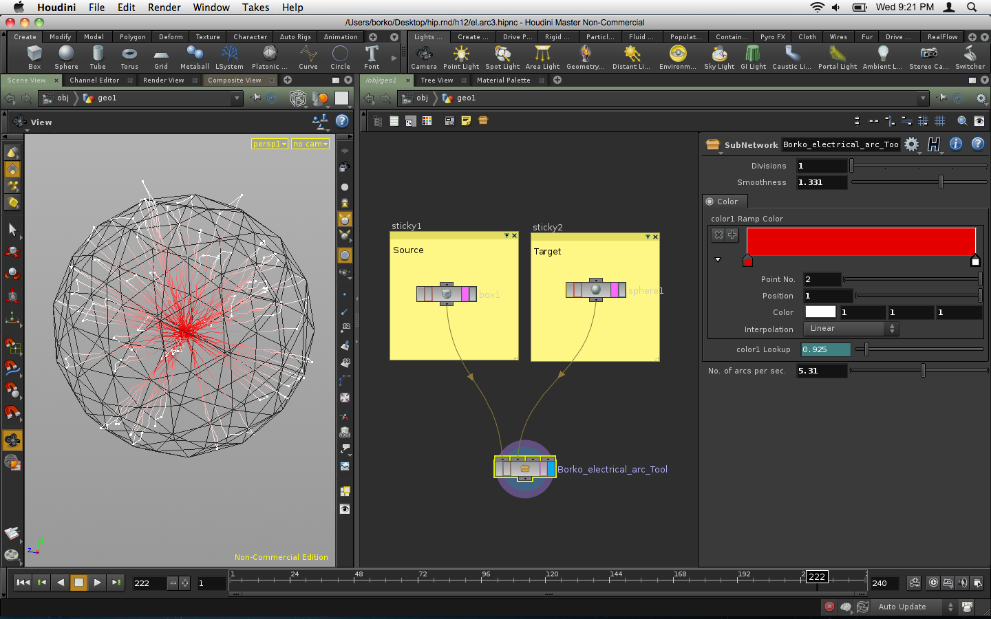Open the persp1 viewport menu
The width and height of the screenshot is (991, 619).
click(269, 144)
